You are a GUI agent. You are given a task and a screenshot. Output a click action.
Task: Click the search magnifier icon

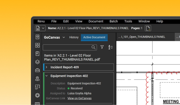click(x=94, y=47)
